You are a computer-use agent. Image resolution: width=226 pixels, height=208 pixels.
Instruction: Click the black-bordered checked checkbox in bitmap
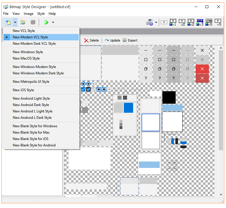[x=88, y=89]
